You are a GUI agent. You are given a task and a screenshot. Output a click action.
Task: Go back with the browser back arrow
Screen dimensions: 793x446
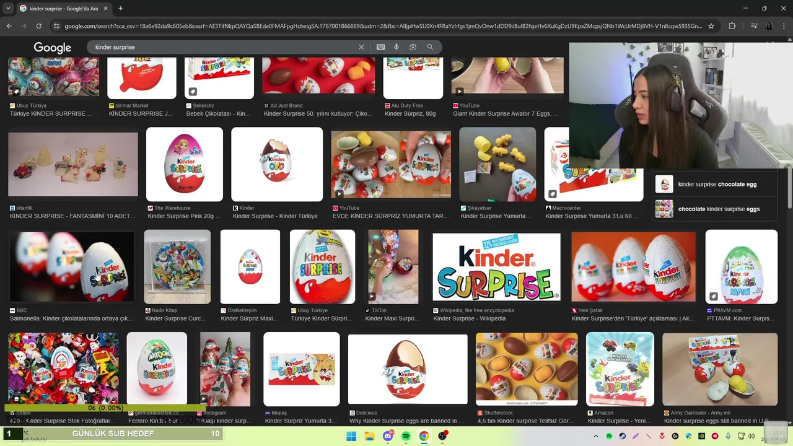click(x=9, y=26)
